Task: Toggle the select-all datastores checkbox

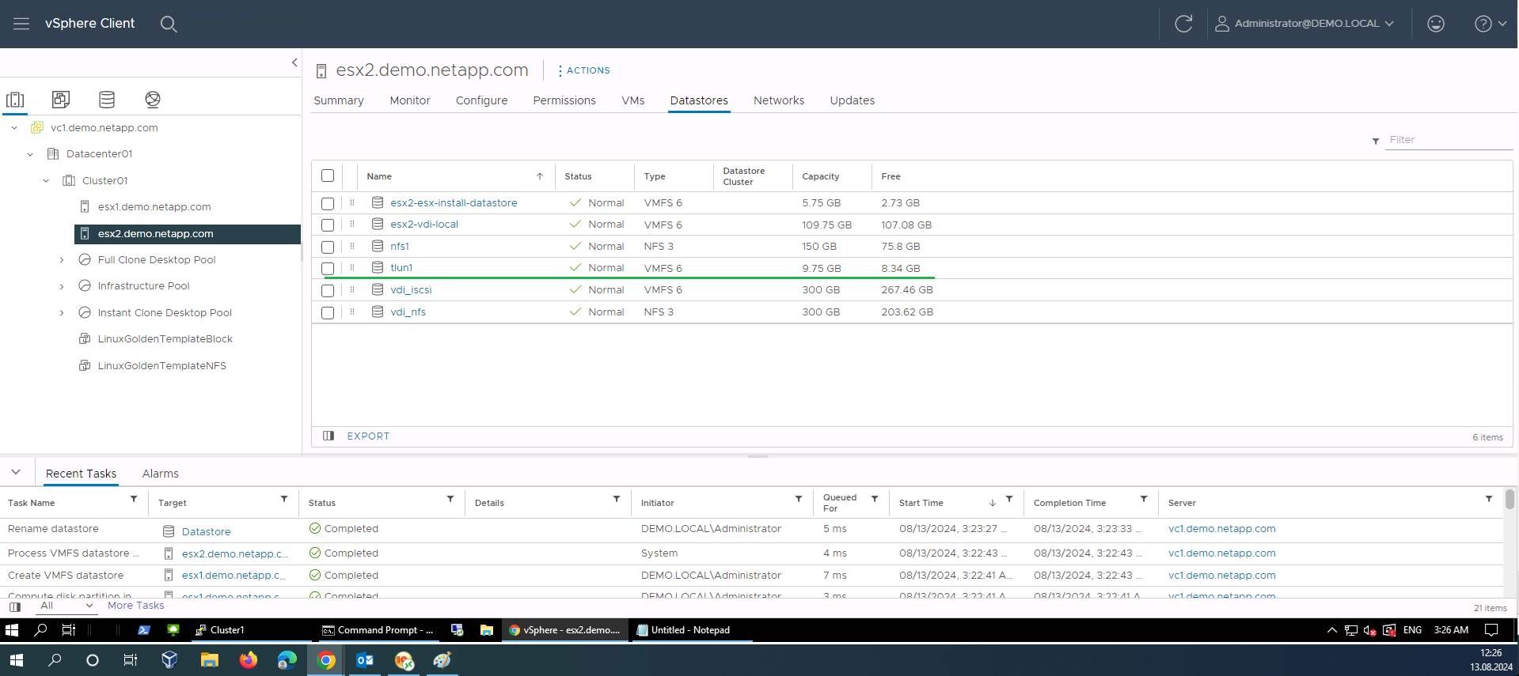Action: point(328,176)
